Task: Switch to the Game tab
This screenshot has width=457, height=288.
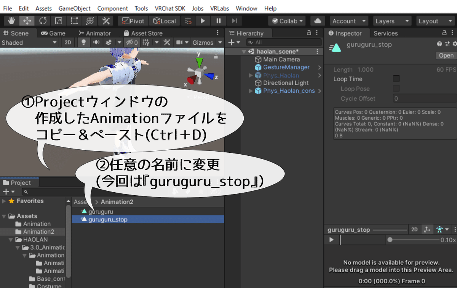Action: pos(53,33)
